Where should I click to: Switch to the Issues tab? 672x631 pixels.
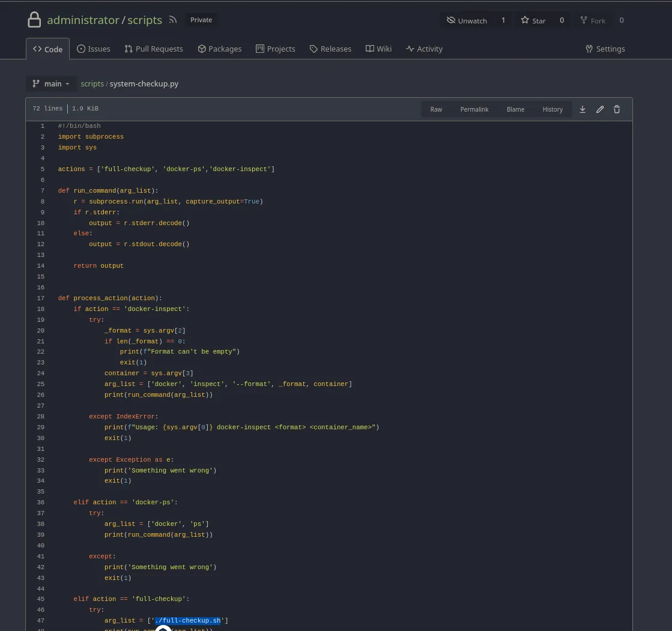coord(93,49)
